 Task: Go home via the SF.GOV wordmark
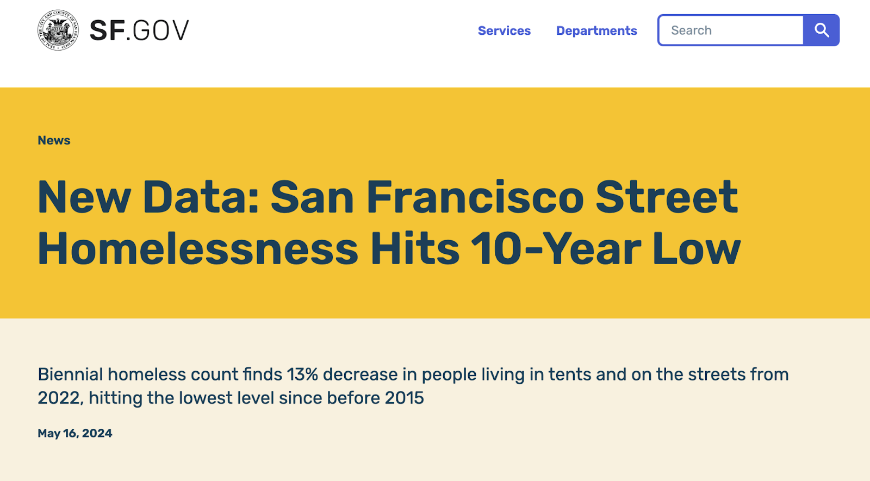click(139, 30)
